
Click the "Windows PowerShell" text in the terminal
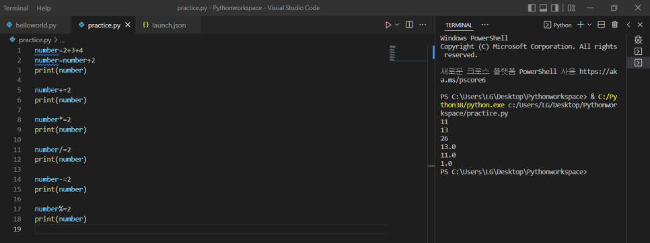[474, 38]
